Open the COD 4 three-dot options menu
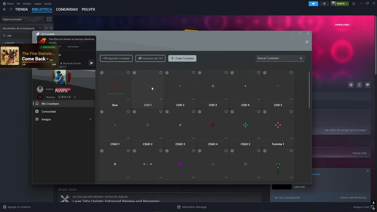 pos(259,99)
